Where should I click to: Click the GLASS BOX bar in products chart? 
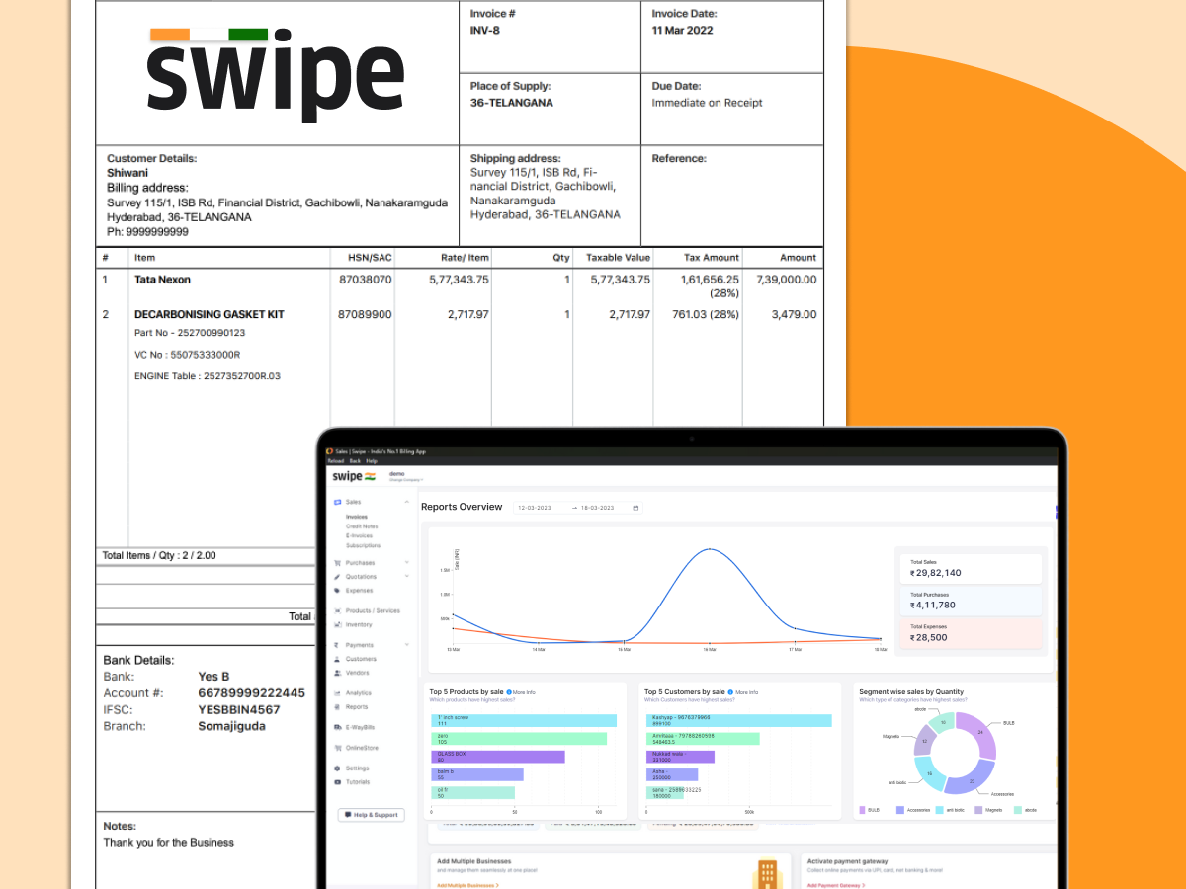[x=497, y=757]
